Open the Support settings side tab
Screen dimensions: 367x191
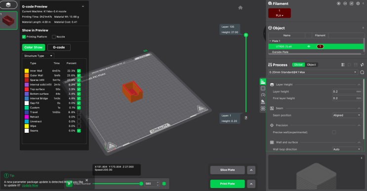pyautogui.click(x=263, y=102)
